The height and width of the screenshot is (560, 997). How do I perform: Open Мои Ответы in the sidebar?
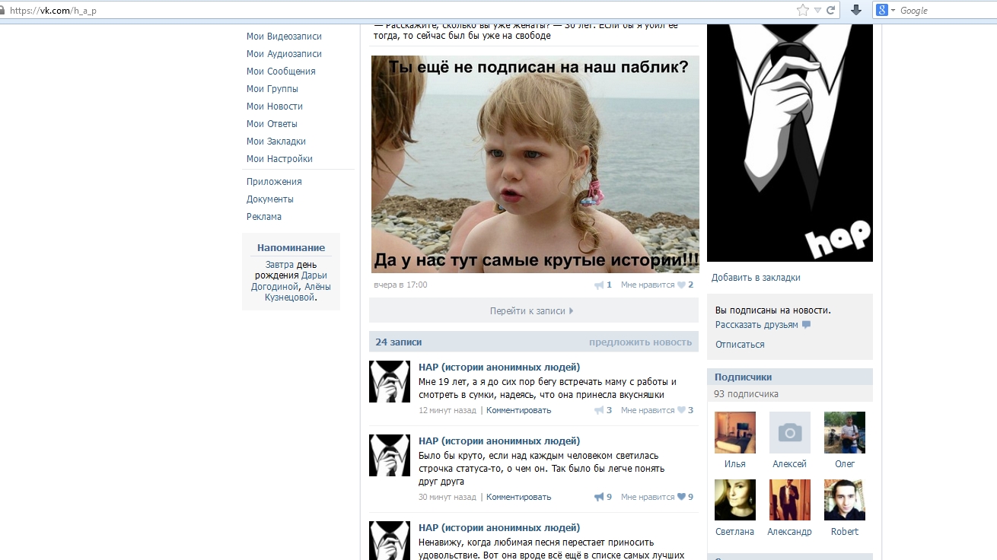click(272, 124)
